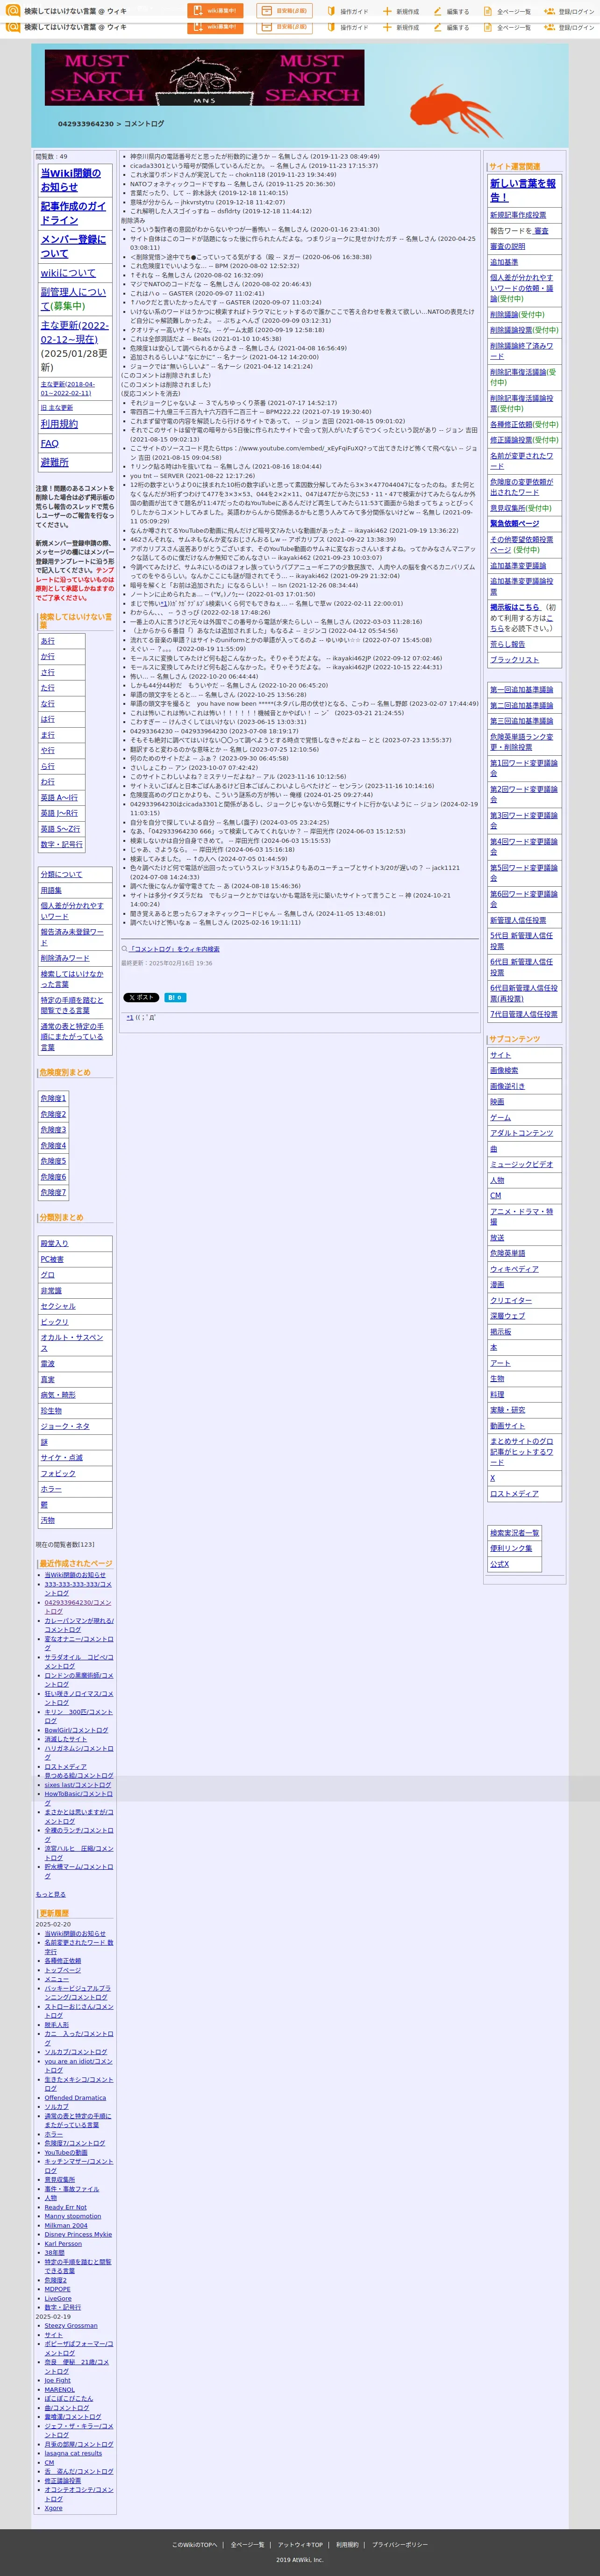The width and height of the screenshot is (600, 2576).
Task: Open 画像検索 subcontent link
Action: click(x=504, y=1070)
